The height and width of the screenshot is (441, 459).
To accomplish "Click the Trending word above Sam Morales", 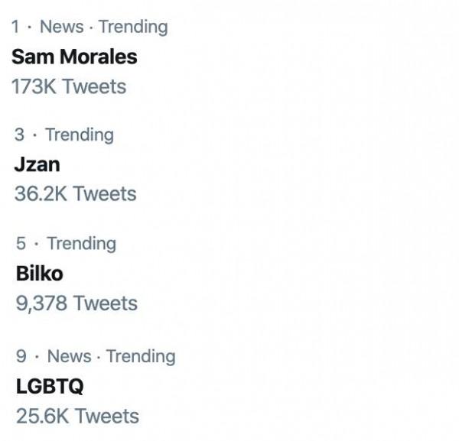I will coord(132,27).
